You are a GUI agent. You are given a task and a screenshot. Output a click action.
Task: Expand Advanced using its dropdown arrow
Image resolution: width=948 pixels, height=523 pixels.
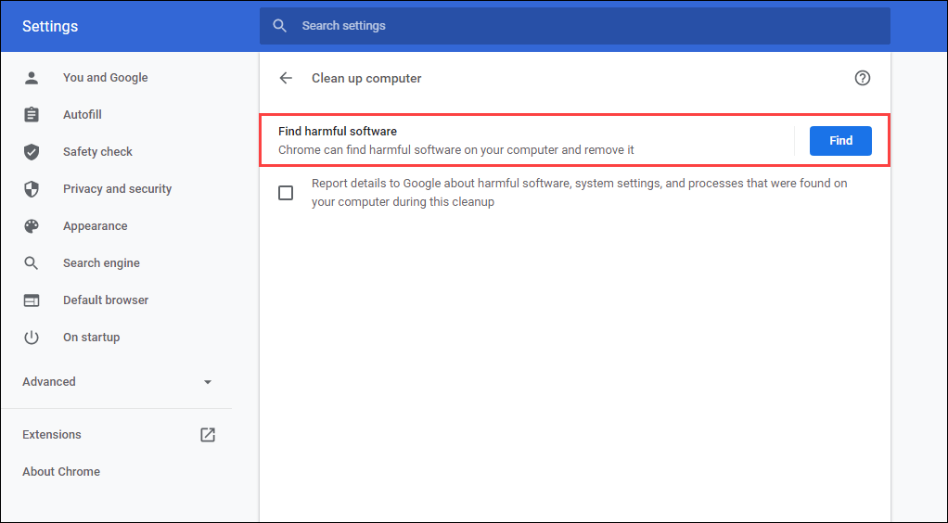[208, 382]
